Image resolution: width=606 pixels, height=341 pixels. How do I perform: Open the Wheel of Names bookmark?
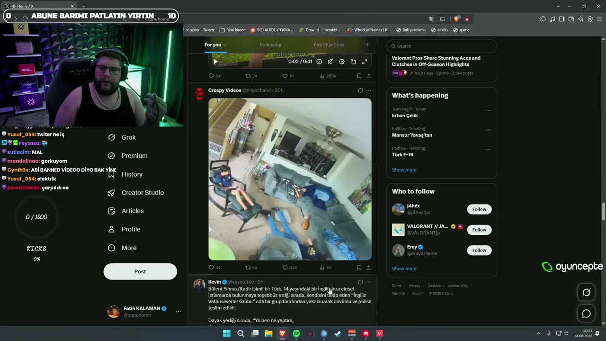click(x=369, y=30)
